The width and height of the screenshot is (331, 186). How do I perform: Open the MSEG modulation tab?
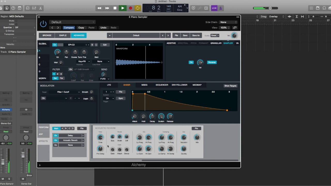(x=144, y=85)
